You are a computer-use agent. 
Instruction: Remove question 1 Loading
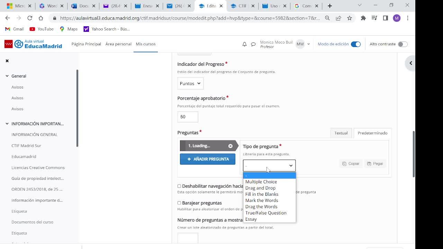pyautogui.click(x=230, y=146)
